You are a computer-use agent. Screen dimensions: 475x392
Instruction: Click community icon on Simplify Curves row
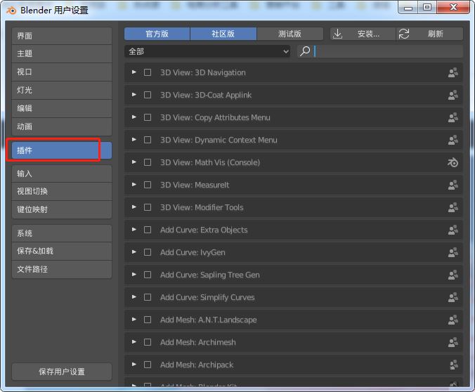[x=453, y=297]
